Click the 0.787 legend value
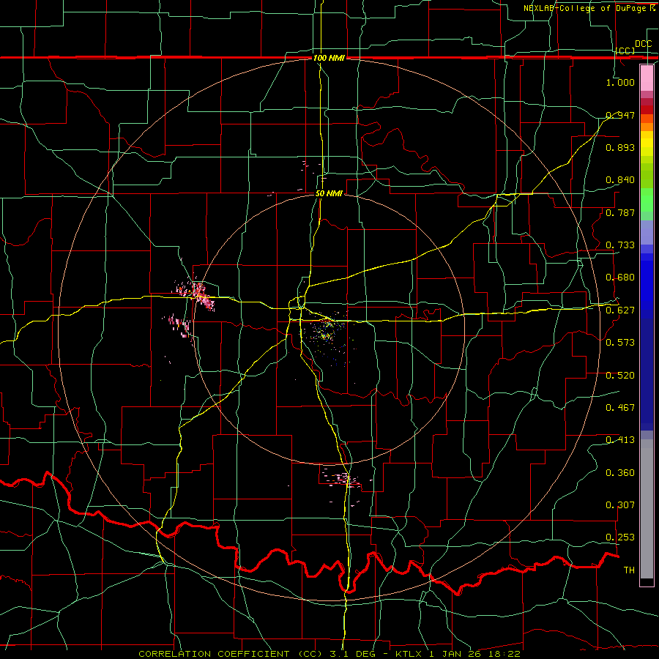The image size is (659, 659). pyautogui.click(x=620, y=212)
